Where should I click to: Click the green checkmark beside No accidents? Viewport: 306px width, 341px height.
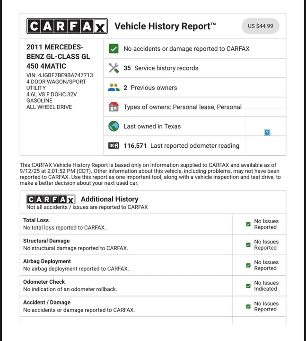114,48
